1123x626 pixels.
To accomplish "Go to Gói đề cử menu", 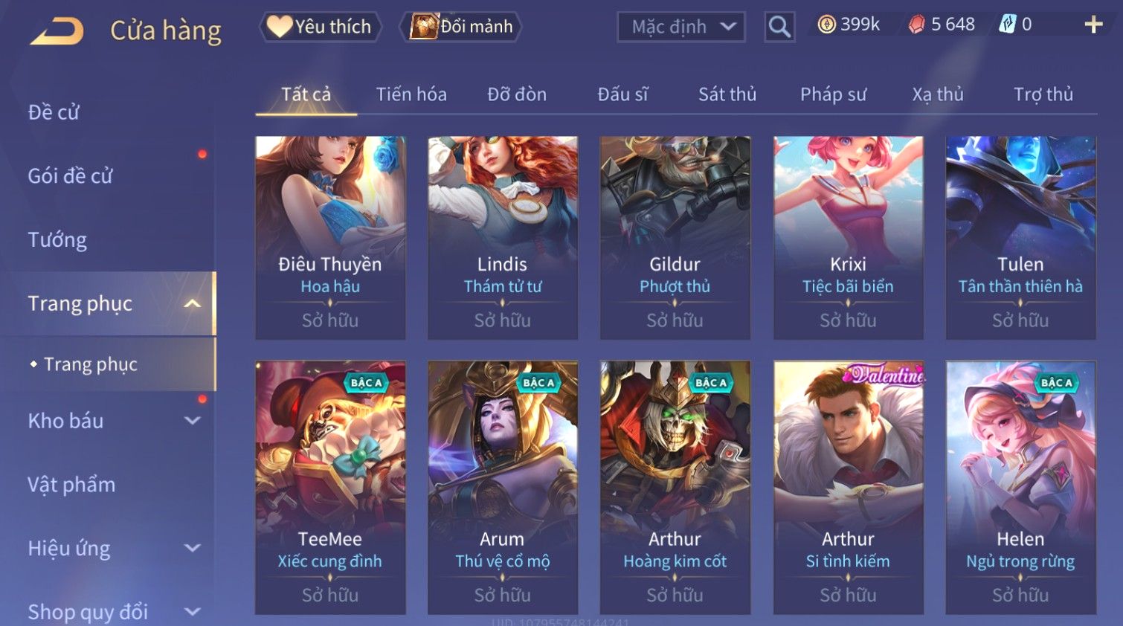I will [70, 176].
